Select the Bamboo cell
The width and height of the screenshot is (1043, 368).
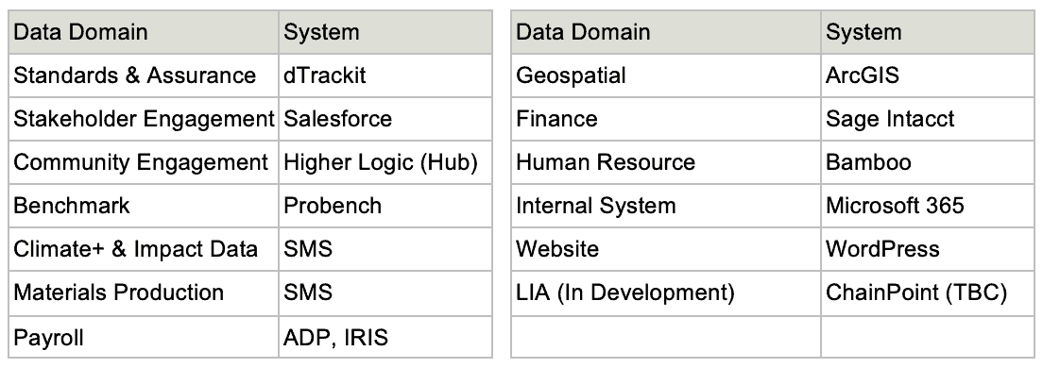927,162
